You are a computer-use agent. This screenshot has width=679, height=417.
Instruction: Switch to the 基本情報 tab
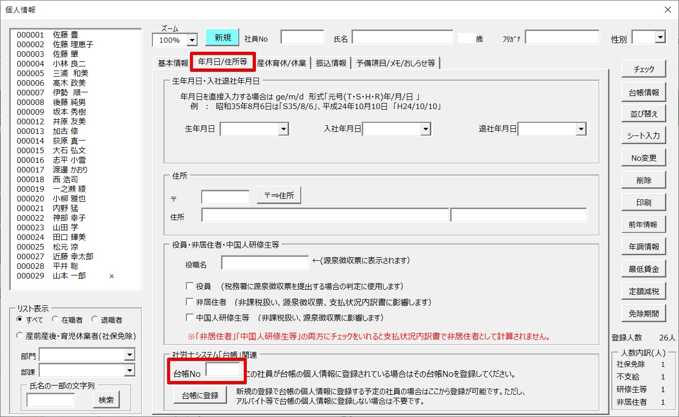click(173, 63)
